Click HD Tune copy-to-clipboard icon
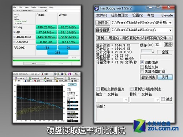Viewport: 183px width, 137px height. pyautogui.click(x=55, y=74)
